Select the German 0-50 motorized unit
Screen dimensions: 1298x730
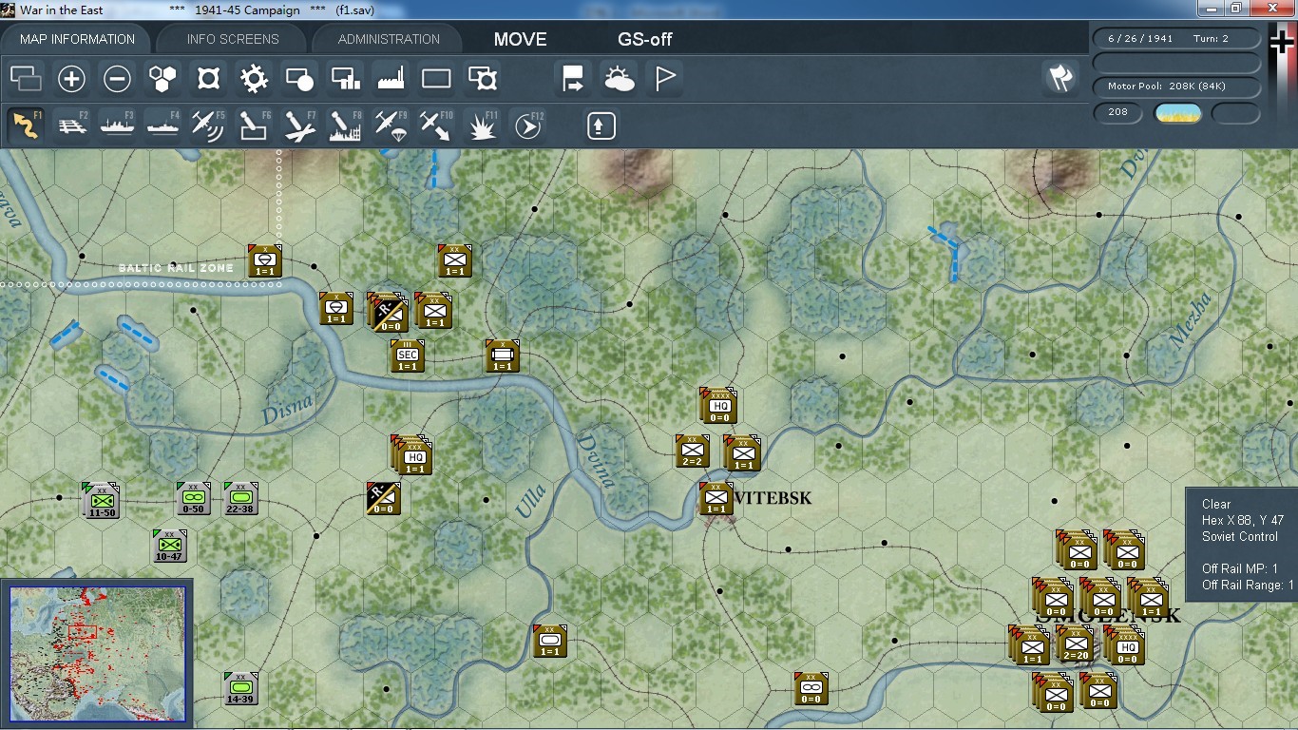pyautogui.click(x=193, y=498)
